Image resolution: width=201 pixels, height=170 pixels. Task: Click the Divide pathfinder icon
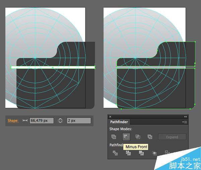click(x=115, y=153)
